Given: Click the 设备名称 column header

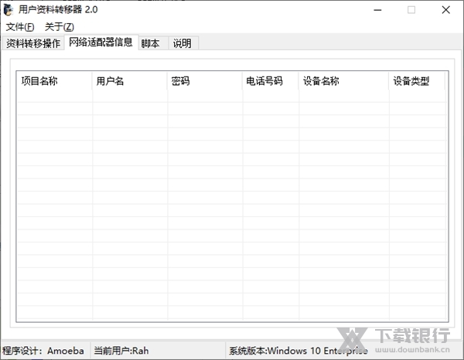Looking at the screenshot, I should [x=344, y=80].
